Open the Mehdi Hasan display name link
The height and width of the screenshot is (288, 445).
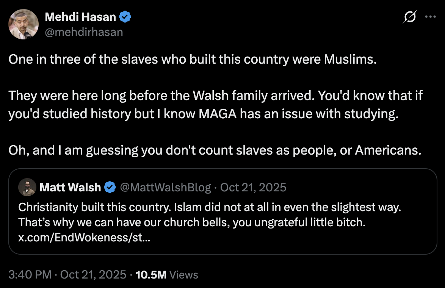point(81,17)
